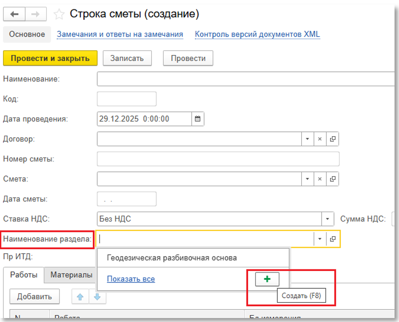Click green plus Создать button
Screen dimensions: 399x322
[x=267, y=279]
